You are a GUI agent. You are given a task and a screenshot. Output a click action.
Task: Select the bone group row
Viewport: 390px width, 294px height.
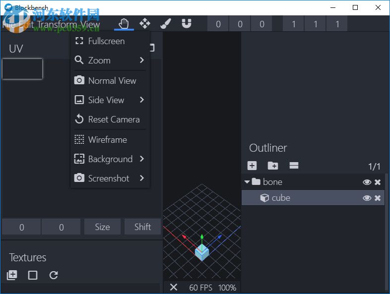point(313,182)
